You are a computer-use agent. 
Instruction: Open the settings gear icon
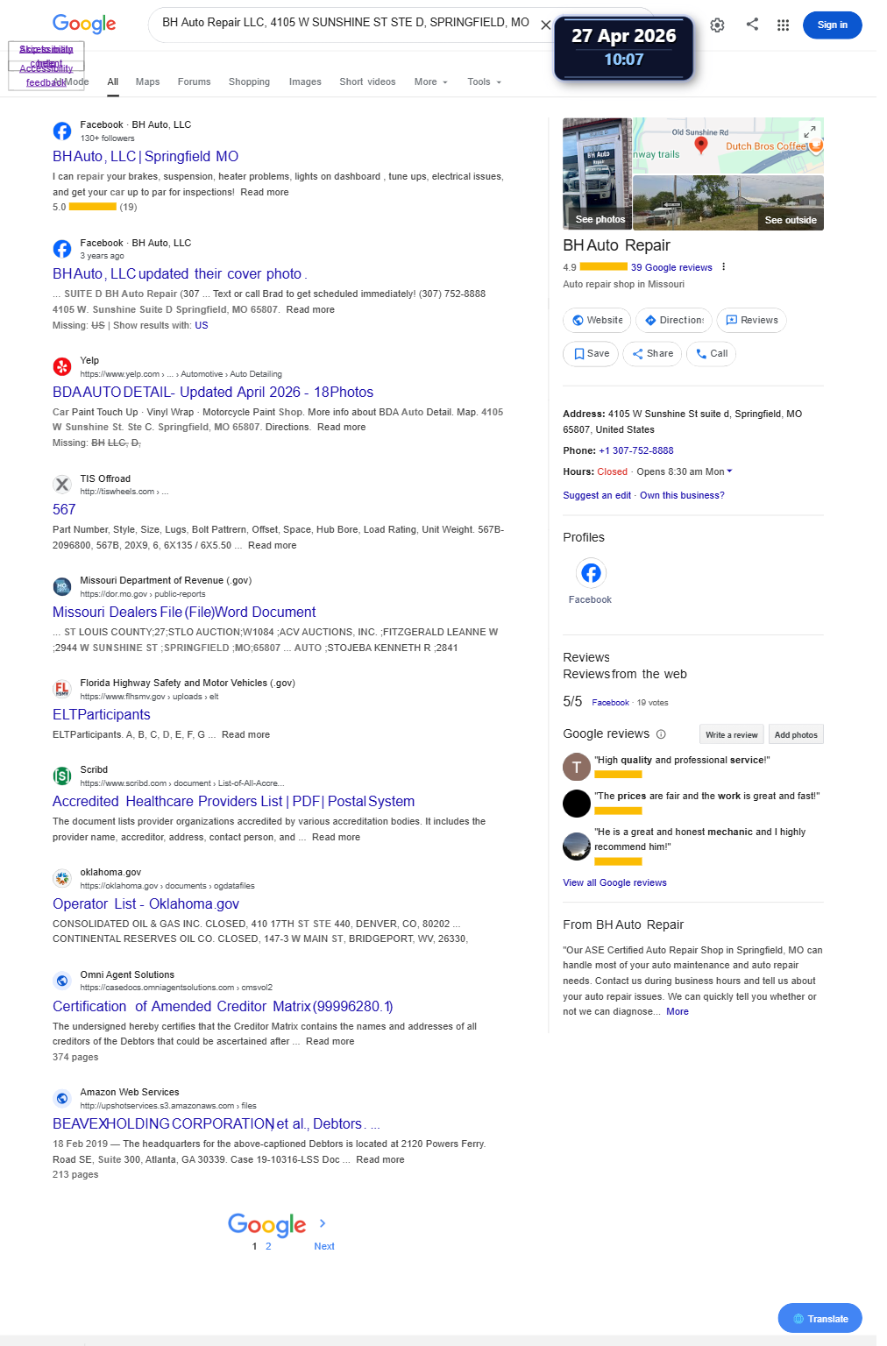tap(717, 25)
